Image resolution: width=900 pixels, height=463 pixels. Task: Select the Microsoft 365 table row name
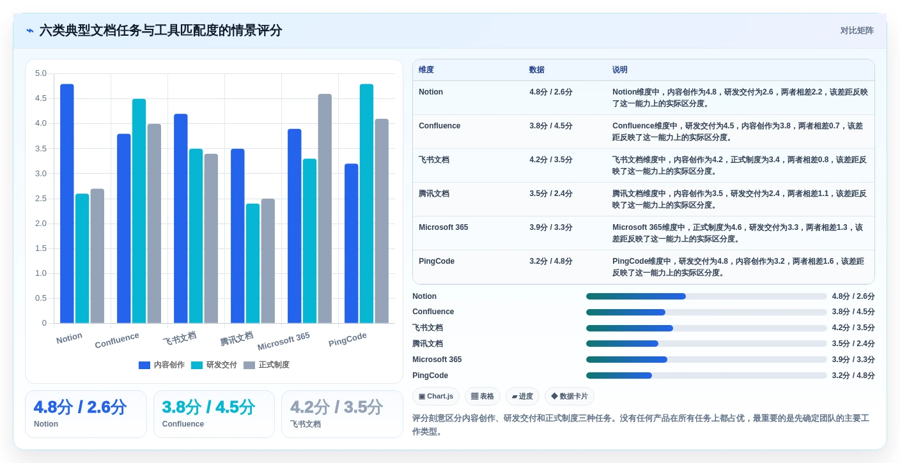[x=443, y=227]
